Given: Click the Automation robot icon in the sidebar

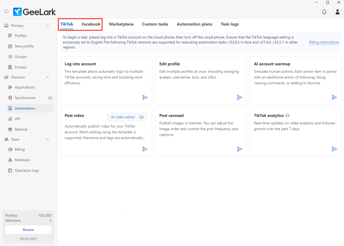Looking at the screenshot, I should [x=10, y=108].
